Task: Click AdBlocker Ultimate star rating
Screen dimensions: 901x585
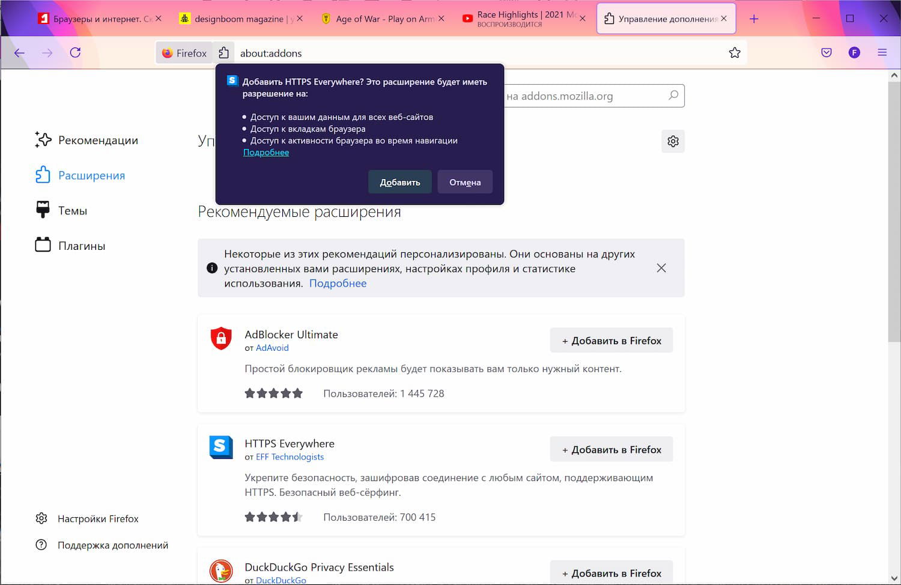Action: pos(274,393)
